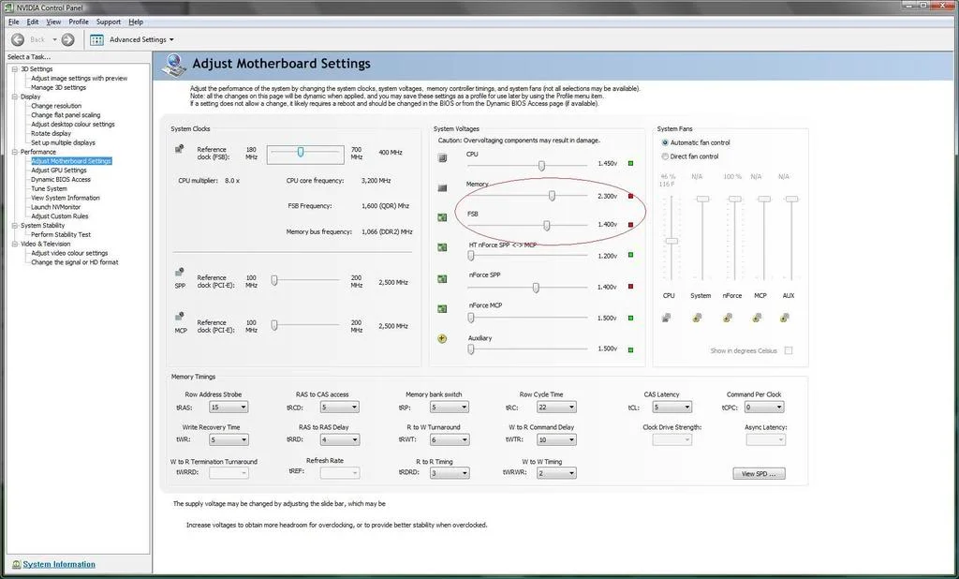The image size is (959, 579).
Task: Click the HT nForce SPP-MCP voltage icon
Action: [x=442, y=247]
